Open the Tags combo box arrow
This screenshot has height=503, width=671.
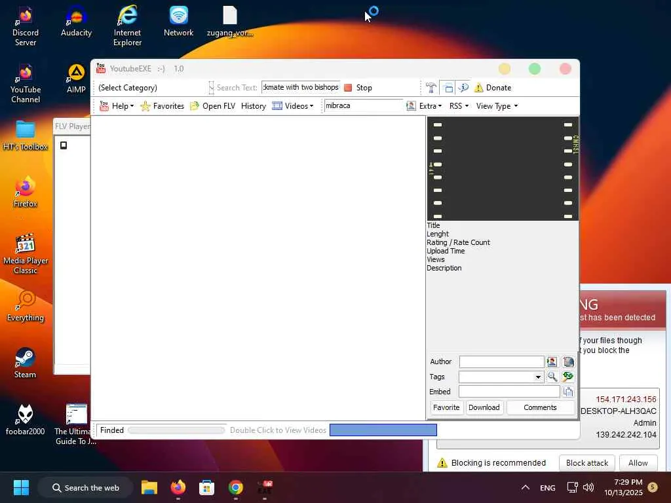click(x=538, y=377)
